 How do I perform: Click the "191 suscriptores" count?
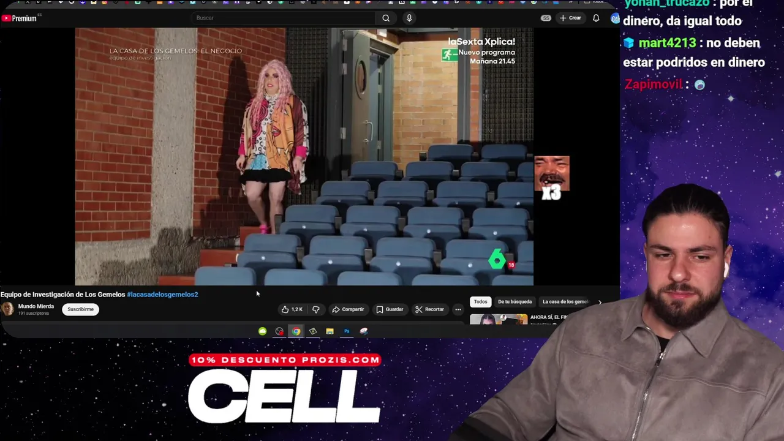pos(34,314)
